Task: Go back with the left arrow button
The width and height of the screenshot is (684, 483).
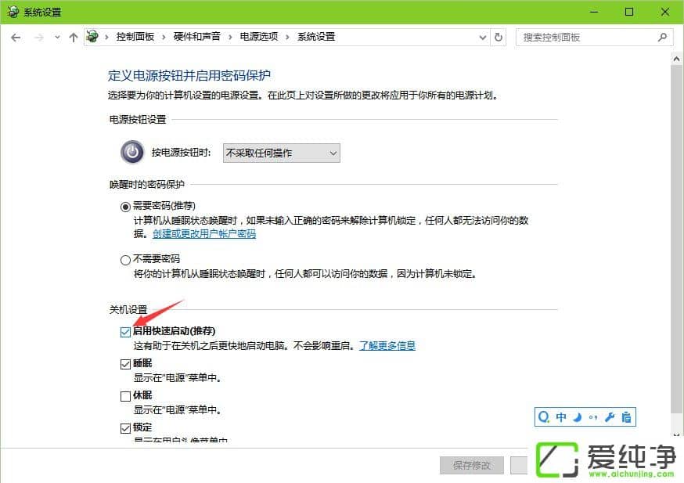Action: pos(16,38)
